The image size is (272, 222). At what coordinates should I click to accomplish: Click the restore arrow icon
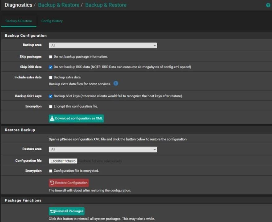[52, 183]
